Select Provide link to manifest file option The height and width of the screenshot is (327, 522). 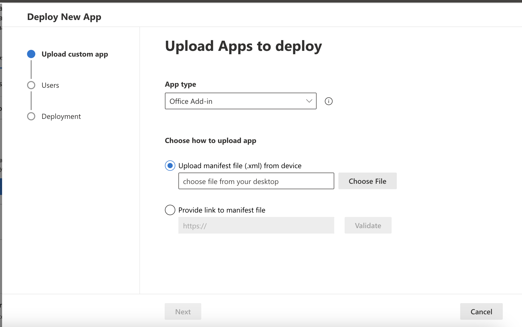click(170, 210)
